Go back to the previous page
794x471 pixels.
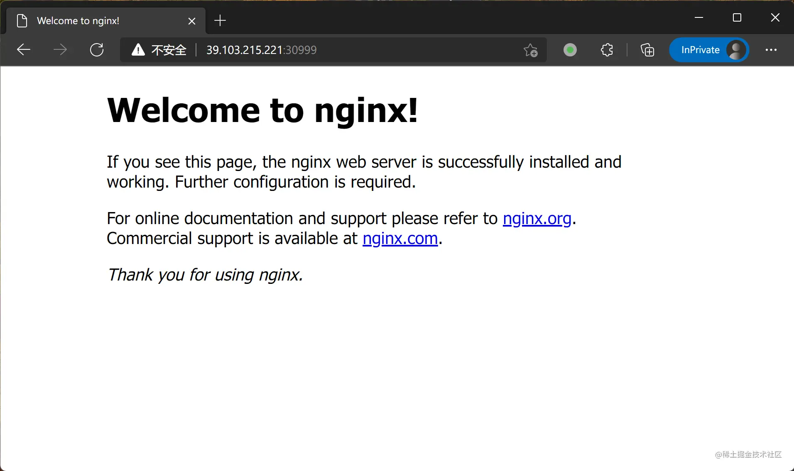[x=24, y=50]
